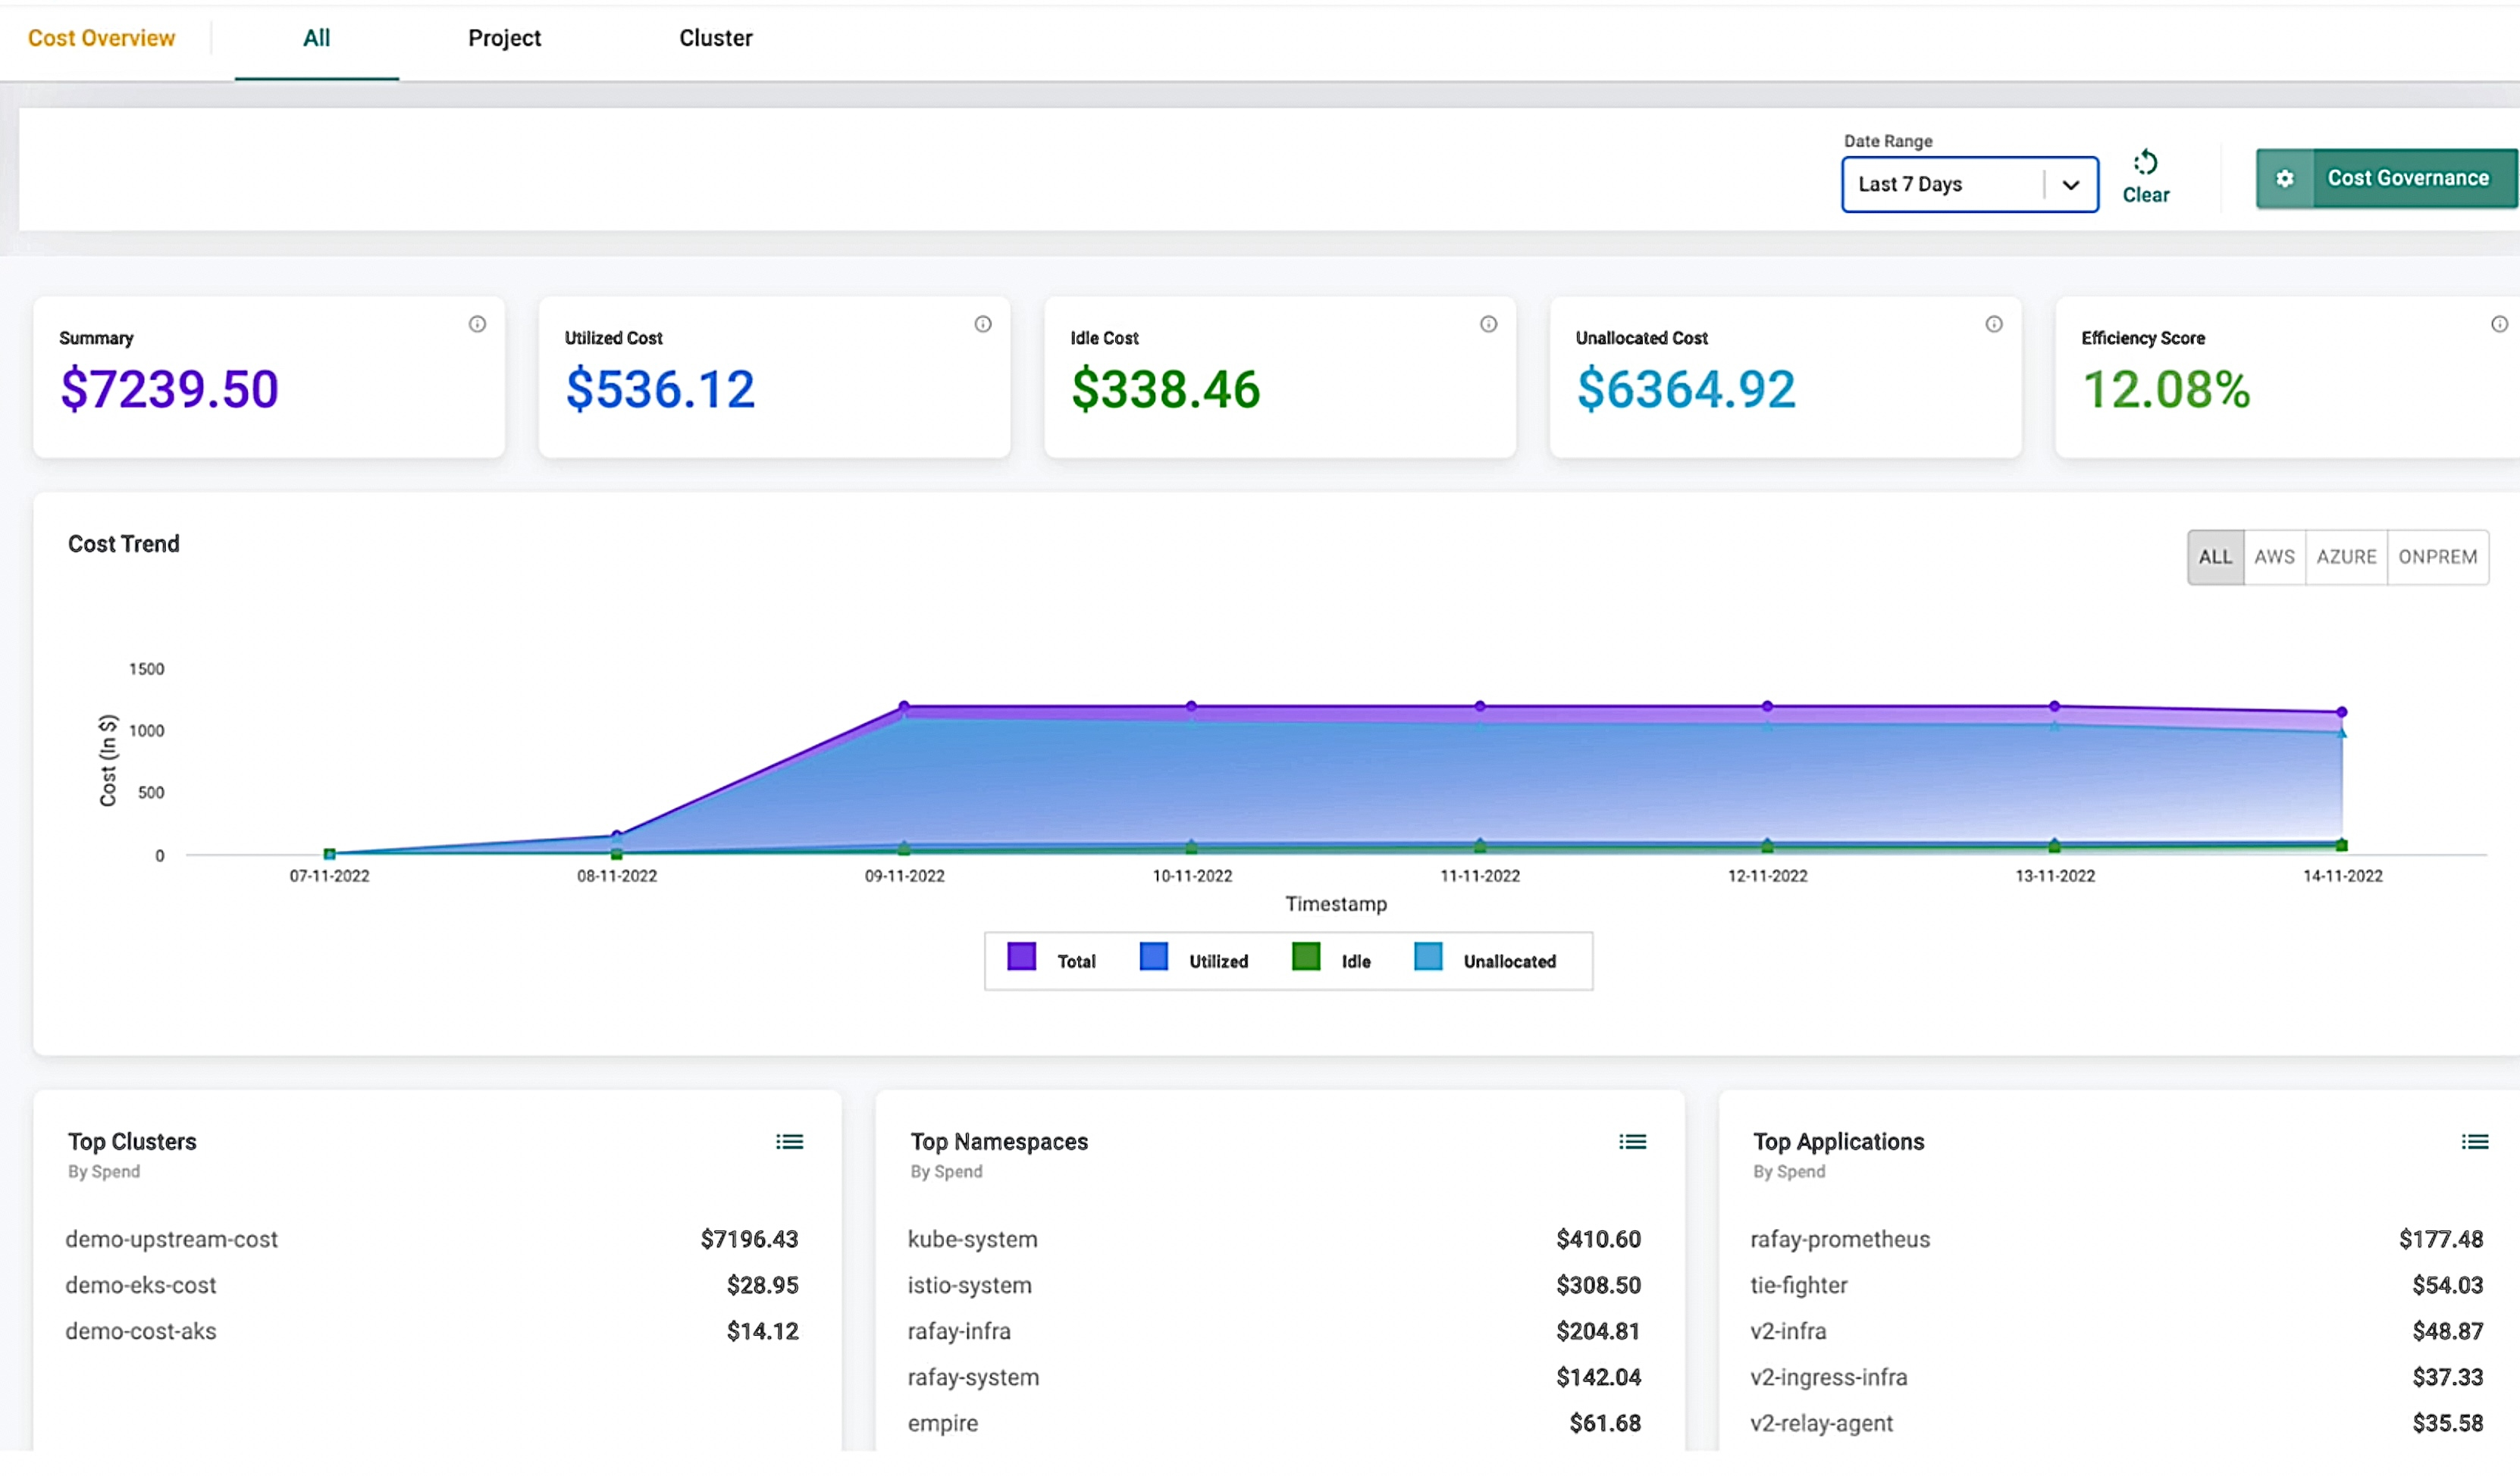Click the Clear refresh icon

(x=2145, y=163)
